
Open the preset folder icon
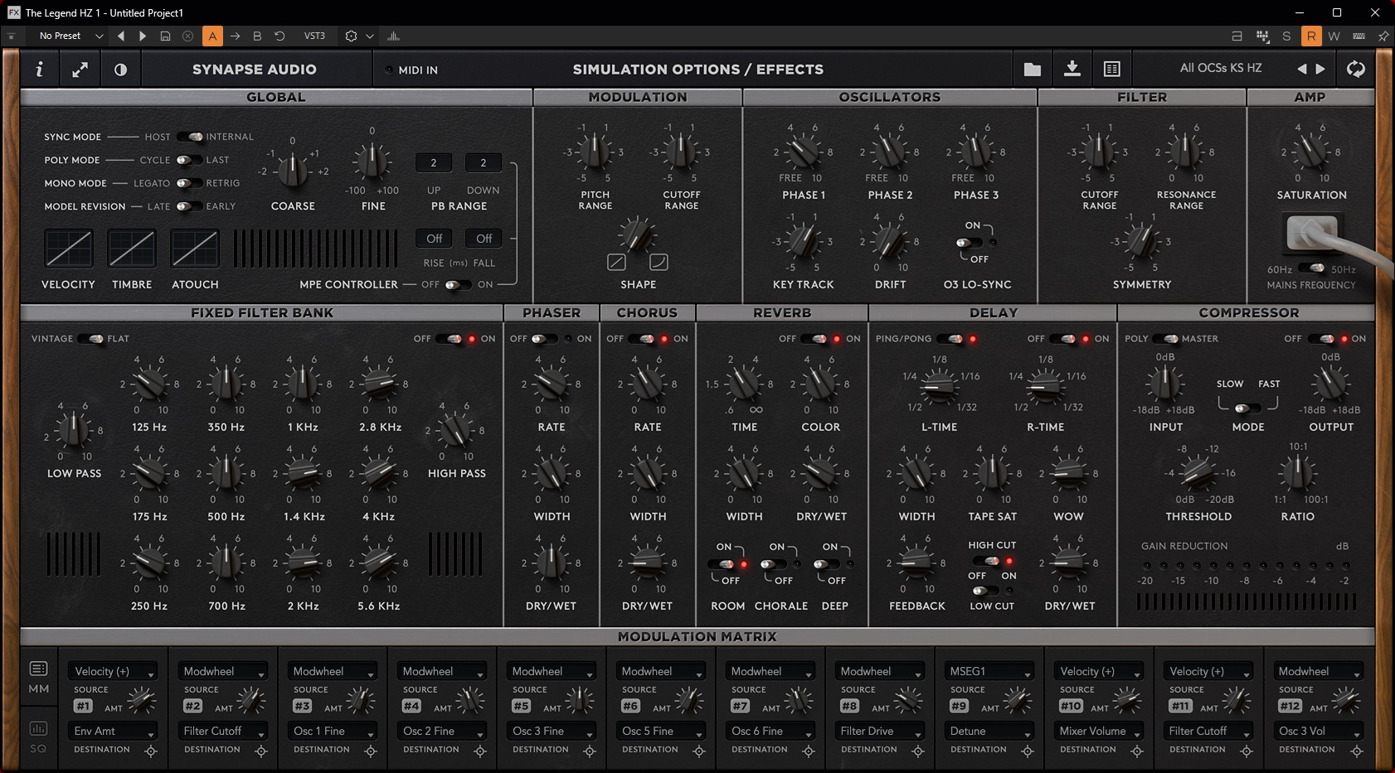click(1032, 70)
